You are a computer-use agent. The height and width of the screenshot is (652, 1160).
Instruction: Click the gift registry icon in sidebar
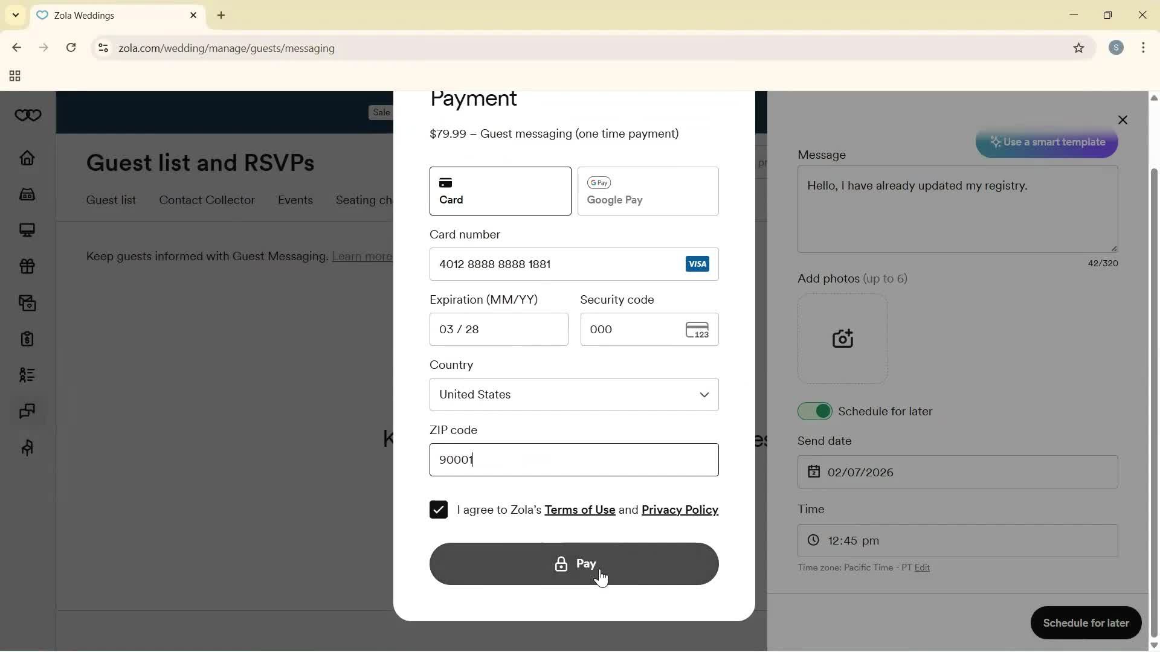27,267
